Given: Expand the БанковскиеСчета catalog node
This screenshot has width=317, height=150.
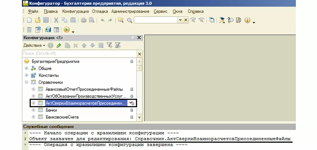Looking at the screenshot, I should click(x=33, y=117).
